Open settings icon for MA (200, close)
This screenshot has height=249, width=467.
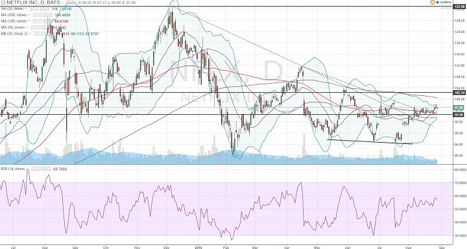pyautogui.click(x=40, y=15)
